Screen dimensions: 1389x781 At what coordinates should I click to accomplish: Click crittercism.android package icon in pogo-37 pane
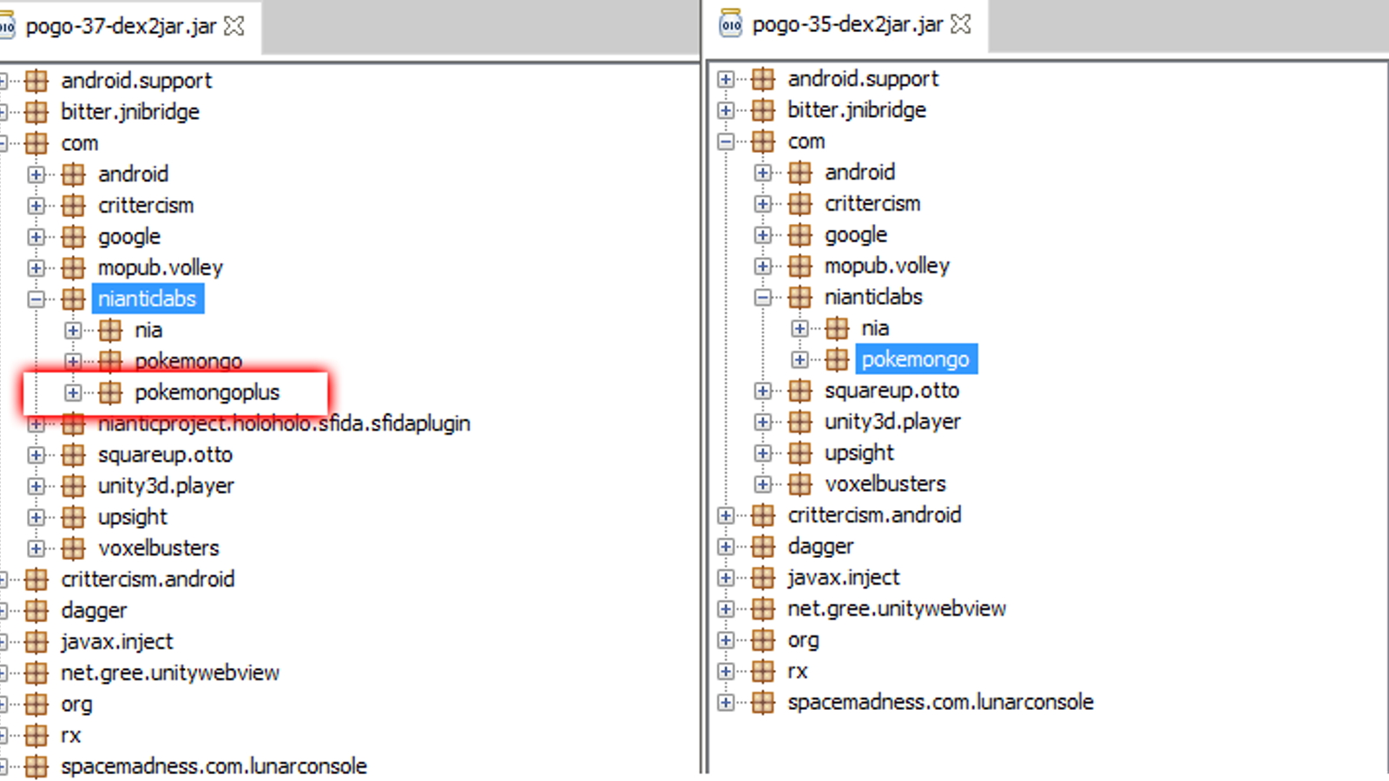(x=36, y=580)
